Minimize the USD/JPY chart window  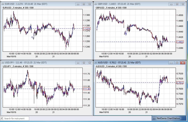click(x=78, y=63)
